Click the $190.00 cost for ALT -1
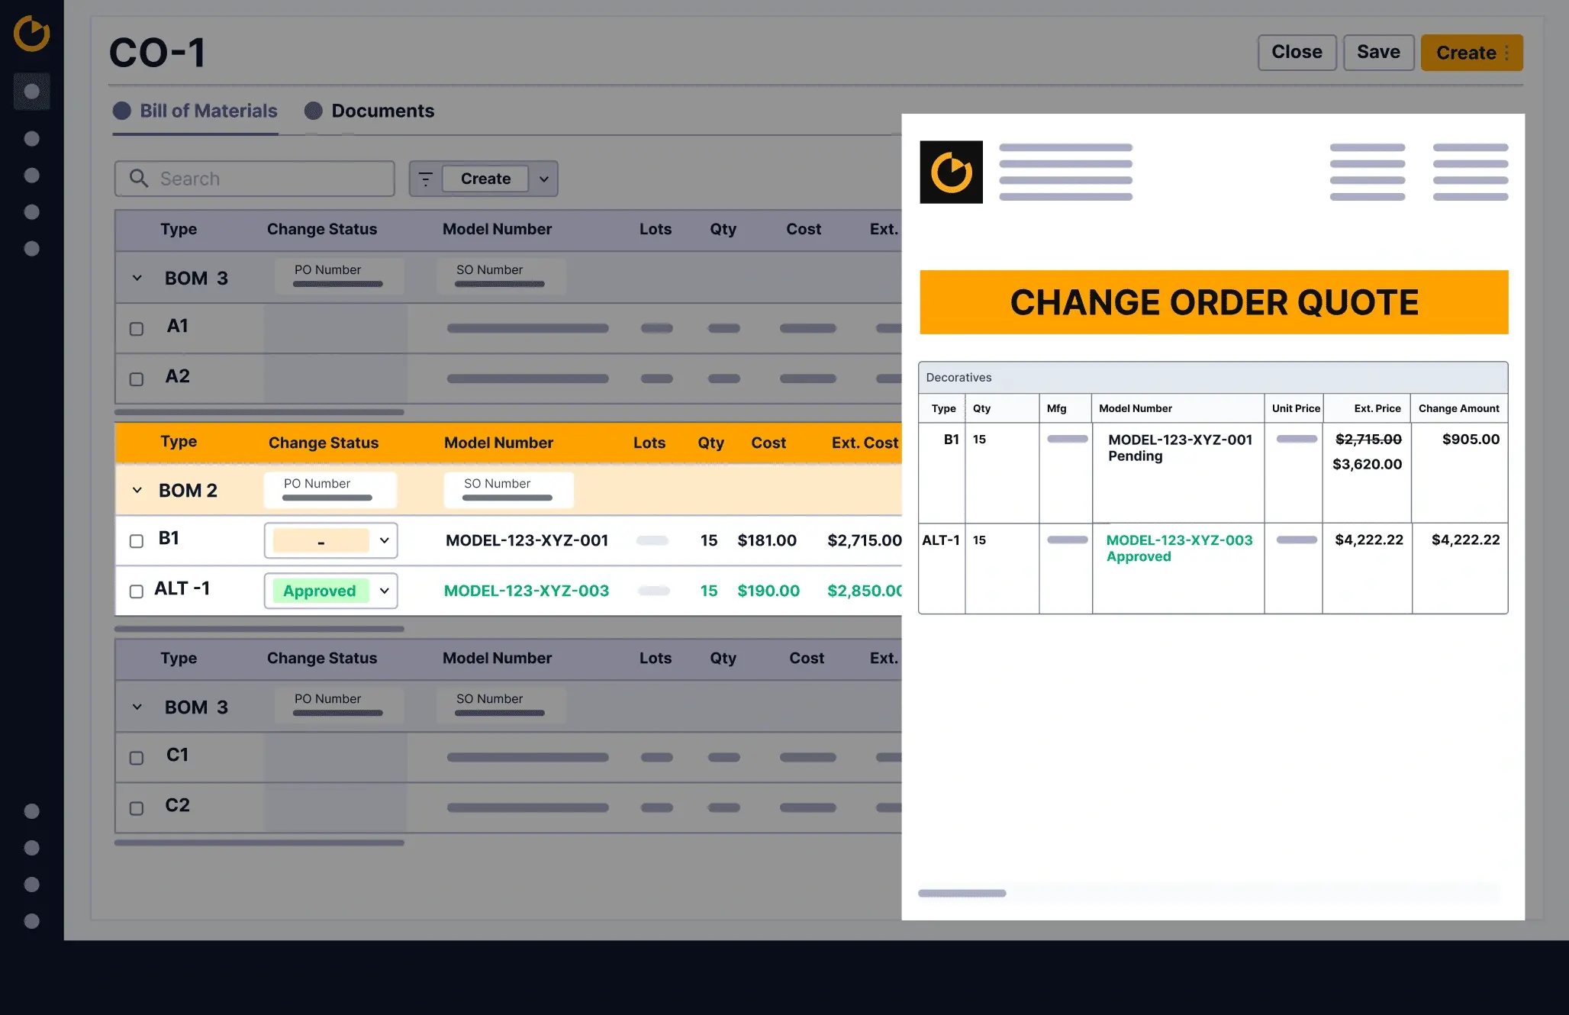This screenshot has width=1569, height=1015. coord(768,591)
